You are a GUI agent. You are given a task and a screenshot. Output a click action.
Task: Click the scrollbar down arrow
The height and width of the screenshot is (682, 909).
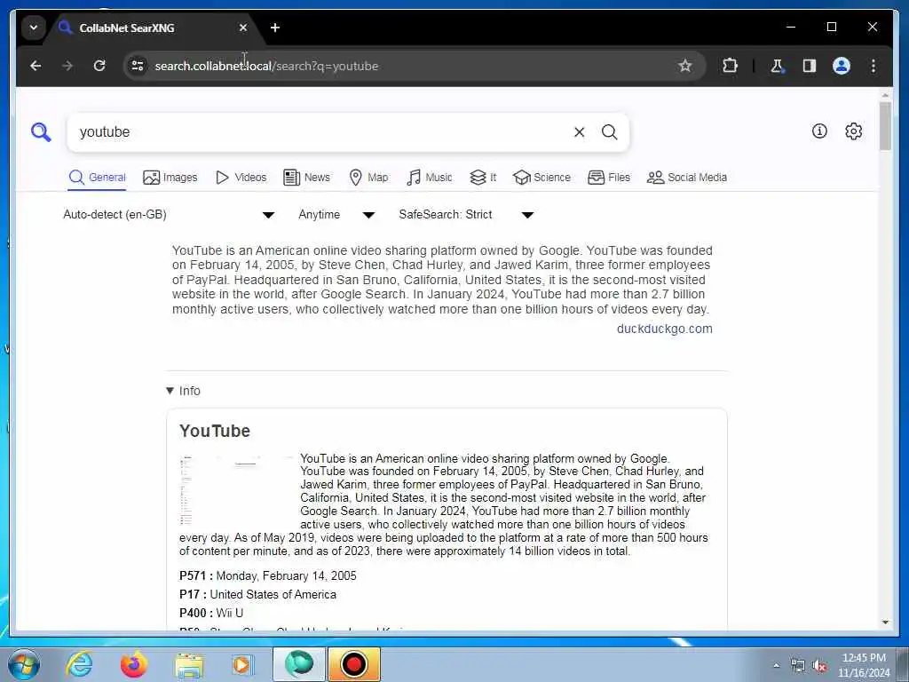[x=885, y=623]
